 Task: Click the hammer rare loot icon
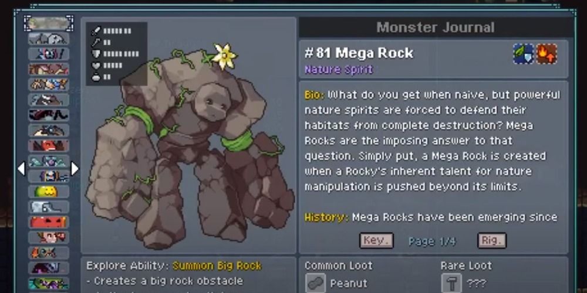(451, 283)
